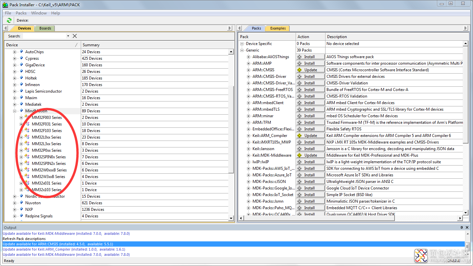Image resolution: width=473 pixels, height=266 pixels.
Task: Click the '1236 Devices' summary cell
Action: [93, 210]
